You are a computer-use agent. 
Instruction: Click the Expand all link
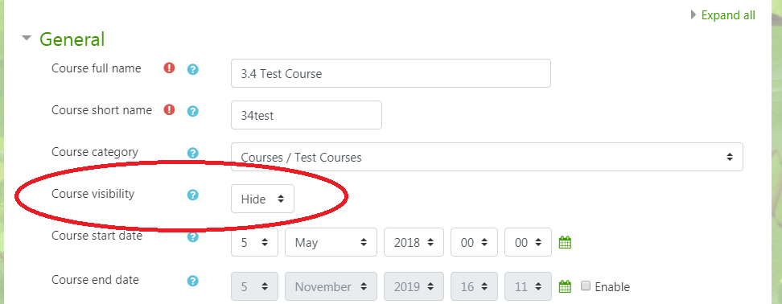728,15
